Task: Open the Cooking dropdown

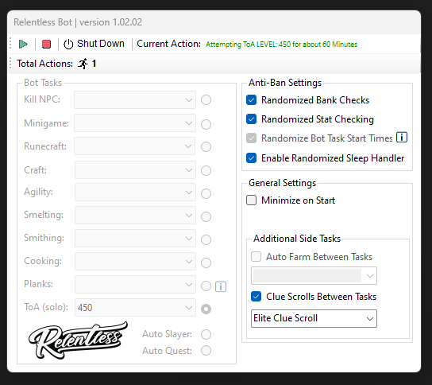Action: tap(135, 261)
